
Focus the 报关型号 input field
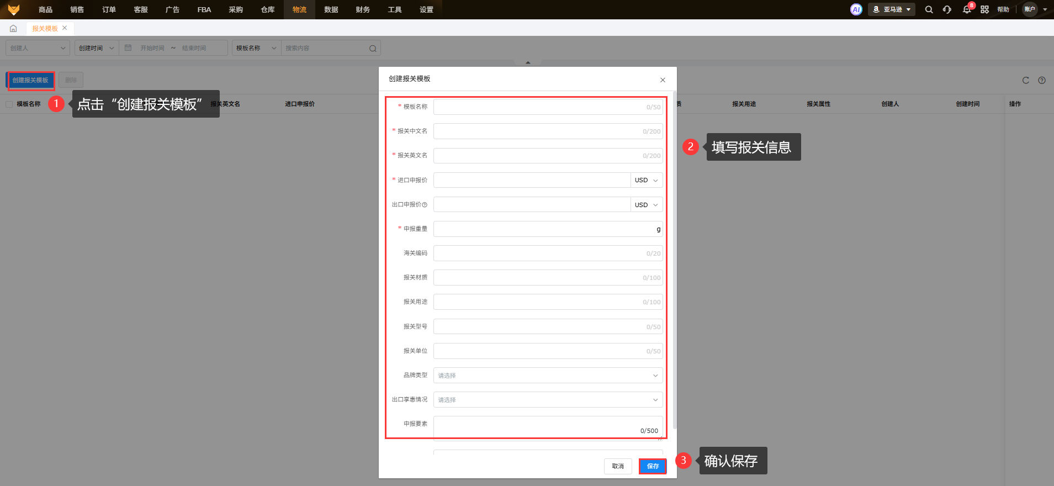(x=548, y=327)
